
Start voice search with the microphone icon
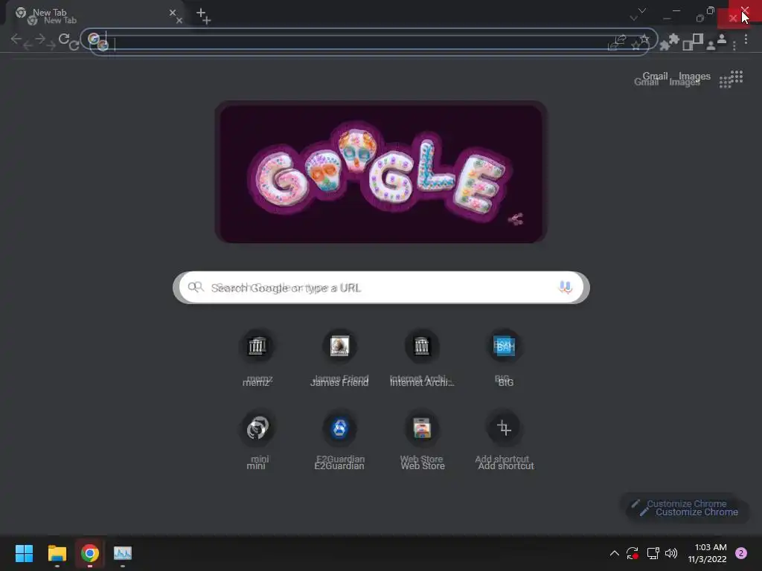[565, 287]
